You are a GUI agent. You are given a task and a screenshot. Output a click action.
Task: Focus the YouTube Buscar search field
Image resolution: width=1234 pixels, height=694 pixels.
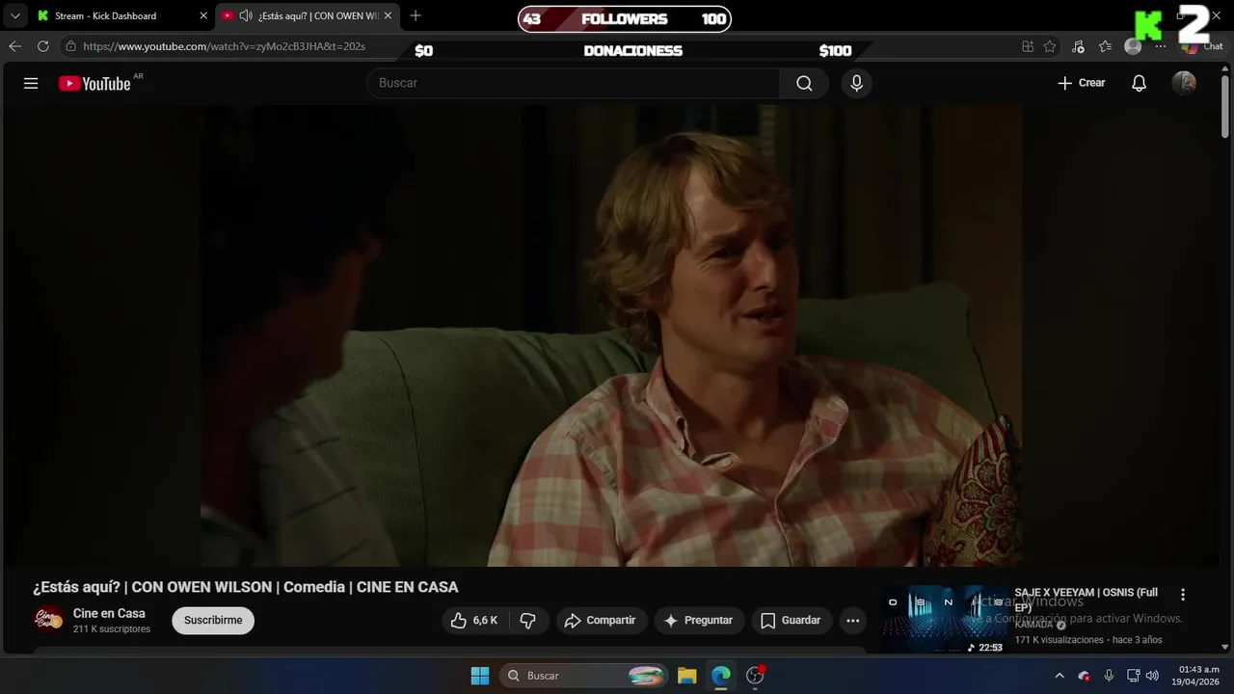[x=574, y=83]
